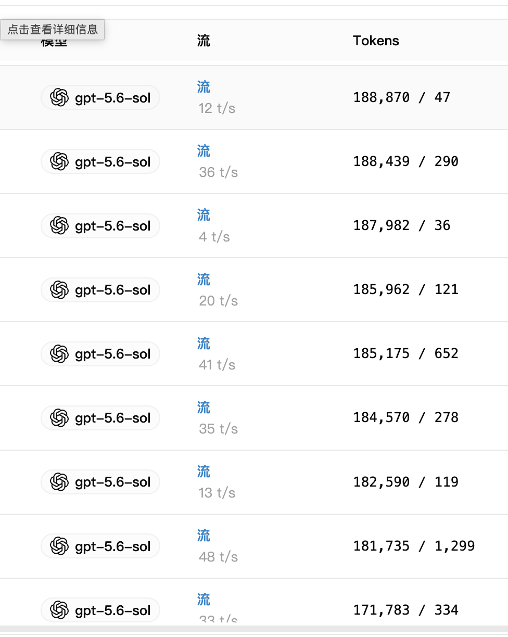
Task: Click the model icon in the 185,962 / 121 row
Action: (59, 290)
